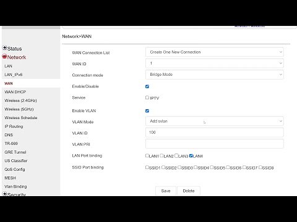Check the SSID3 port binding box
Screen dimensions: 297x222
tap(179, 167)
